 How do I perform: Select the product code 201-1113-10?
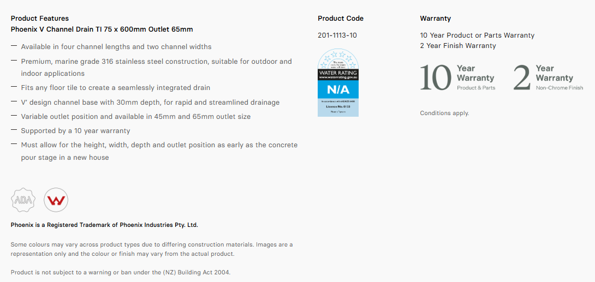tap(337, 35)
